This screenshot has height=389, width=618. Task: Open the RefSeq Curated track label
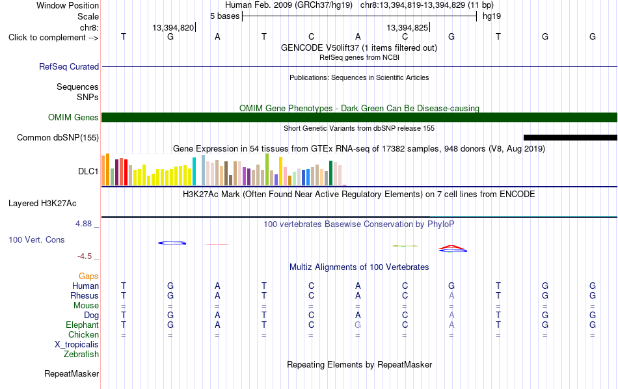click(69, 66)
